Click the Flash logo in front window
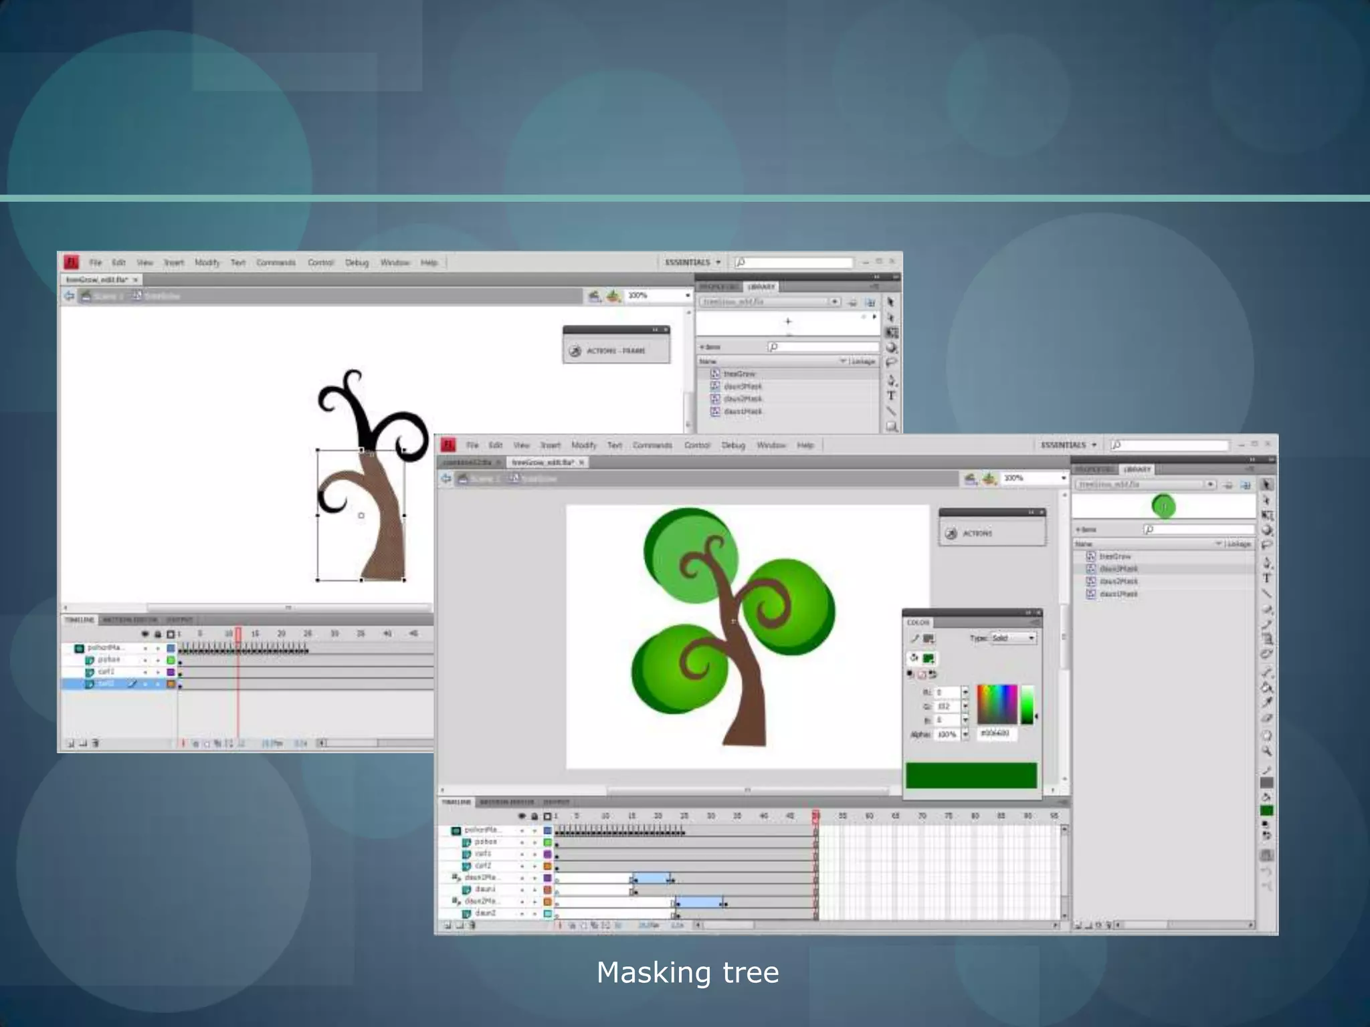This screenshot has width=1370, height=1027. point(448,445)
